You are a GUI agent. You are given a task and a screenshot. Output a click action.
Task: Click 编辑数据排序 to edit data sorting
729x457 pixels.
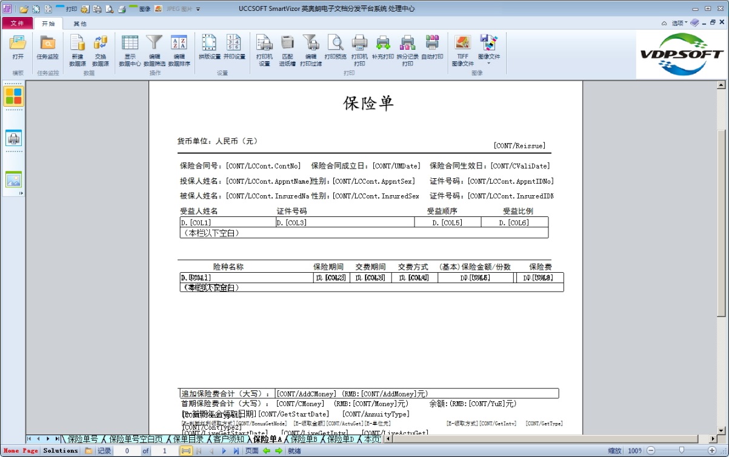coord(178,50)
